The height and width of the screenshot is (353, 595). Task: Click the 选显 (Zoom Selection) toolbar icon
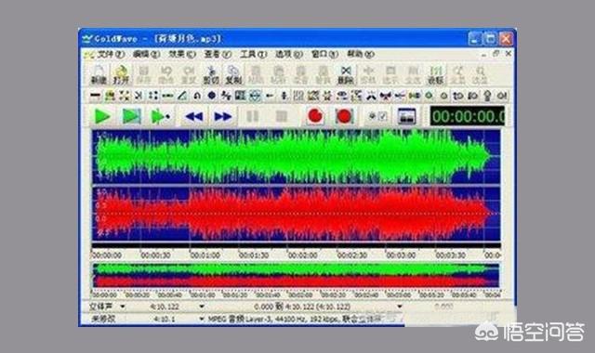pos(480,74)
